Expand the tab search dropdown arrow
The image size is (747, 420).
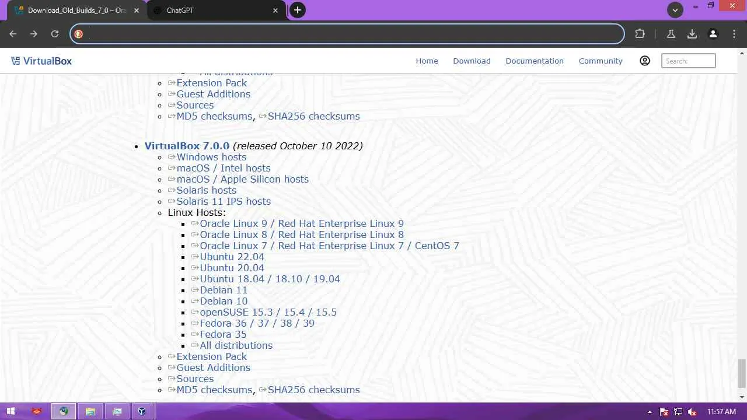coord(675,10)
